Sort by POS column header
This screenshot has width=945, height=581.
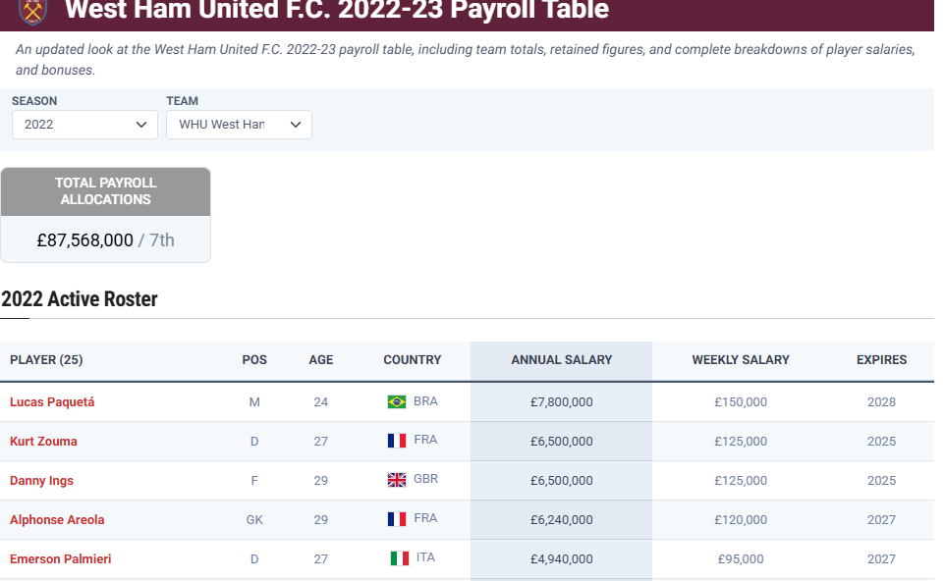(254, 360)
